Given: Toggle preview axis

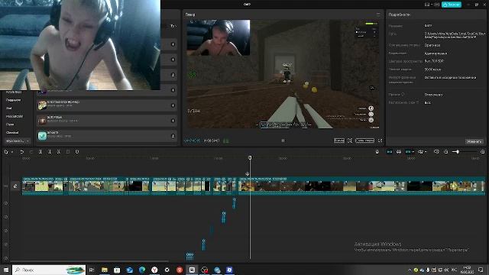Looking at the screenshot, I should point(421,152).
